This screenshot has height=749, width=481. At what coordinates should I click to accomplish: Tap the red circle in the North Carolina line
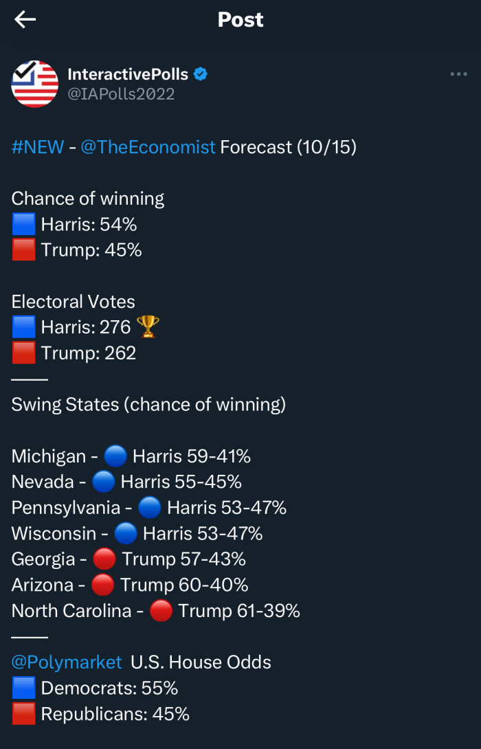click(x=161, y=610)
